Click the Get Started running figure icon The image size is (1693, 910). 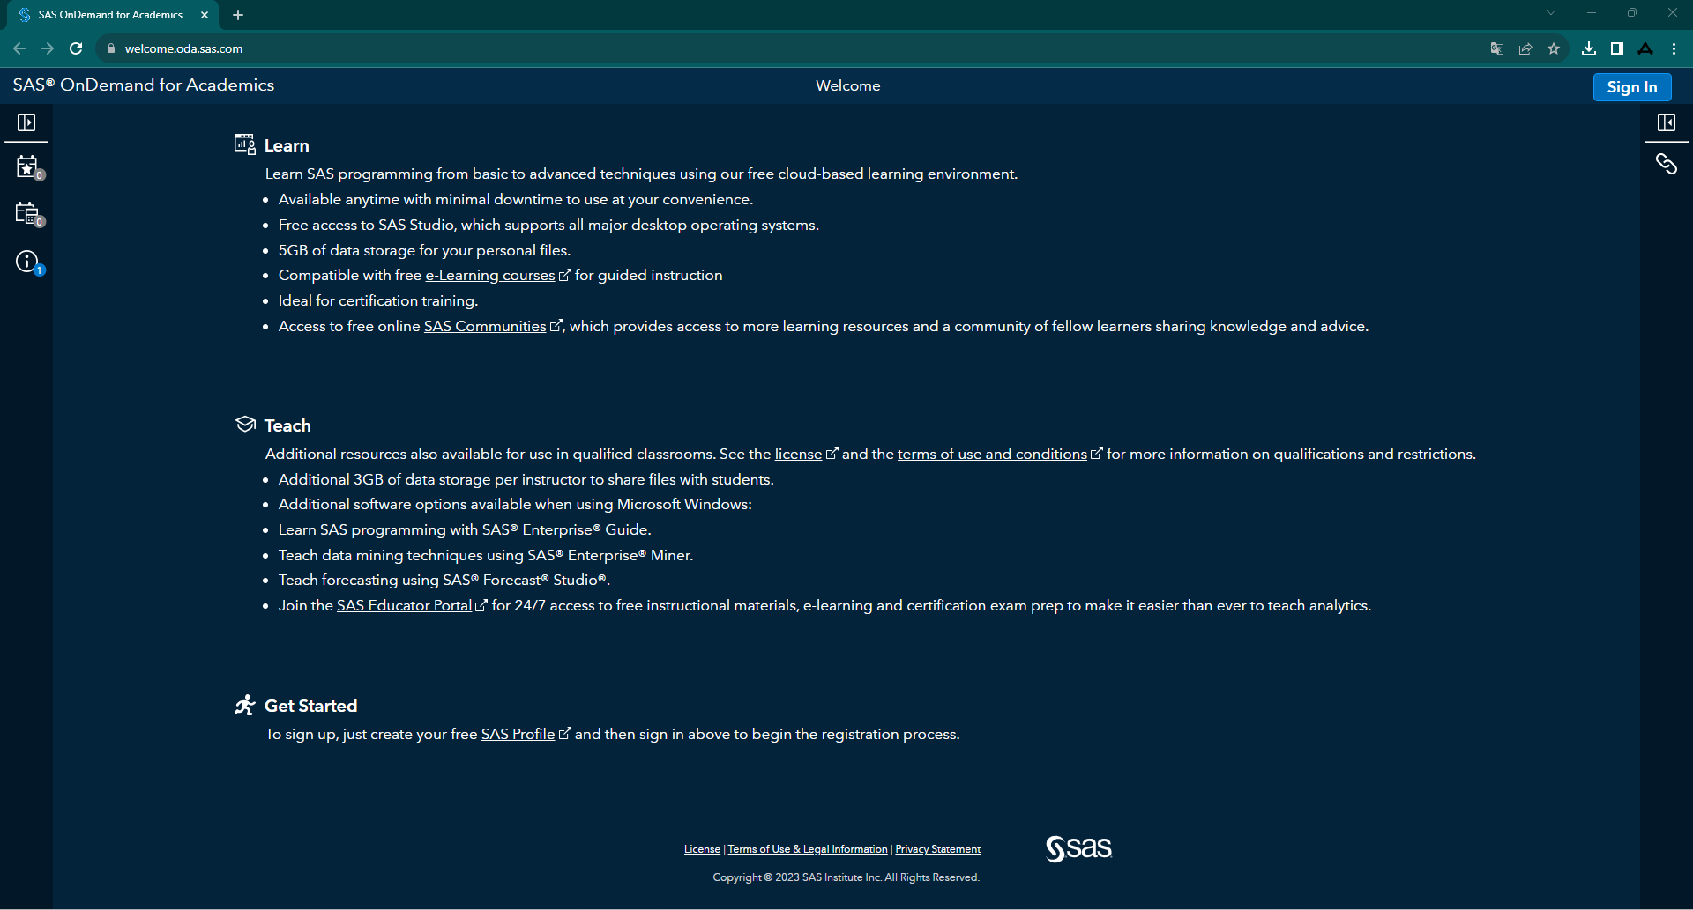click(x=245, y=705)
